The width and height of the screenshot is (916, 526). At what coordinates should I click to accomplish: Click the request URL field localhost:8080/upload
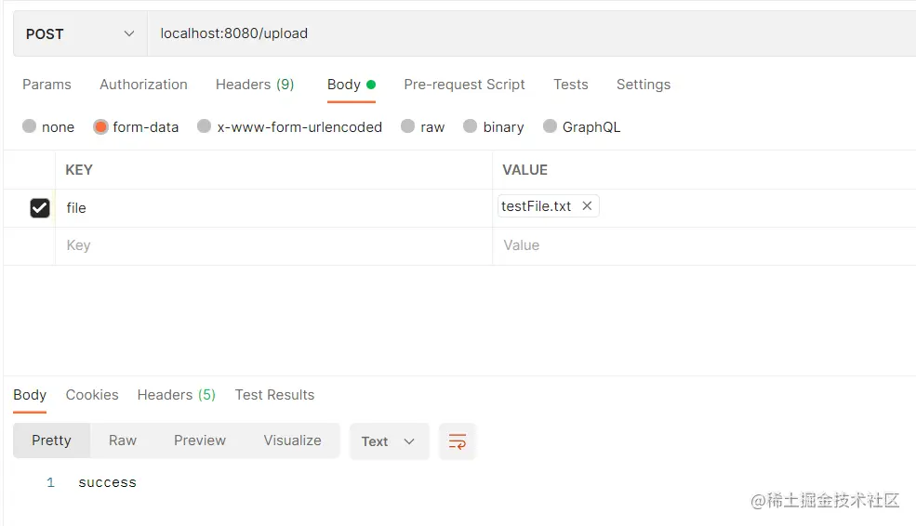(x=530, y=33)
